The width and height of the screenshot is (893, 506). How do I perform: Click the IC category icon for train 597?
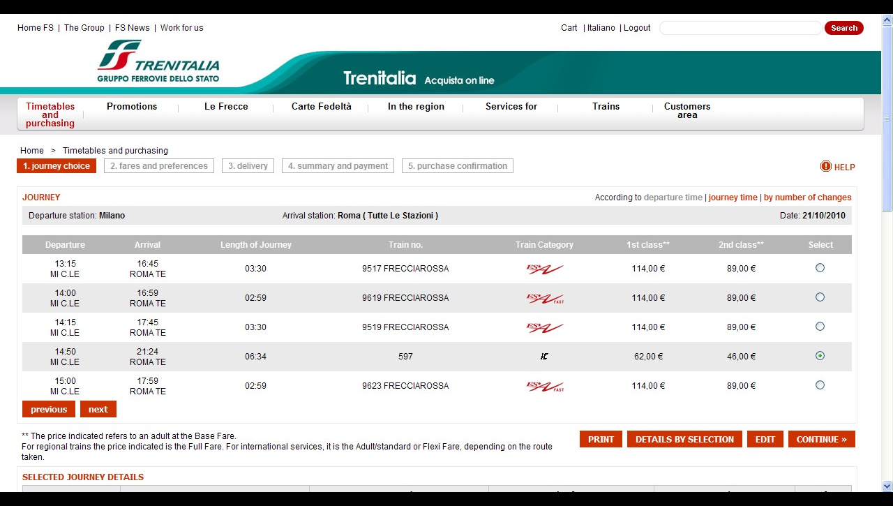pyautogui.click(x=544, y=357)
